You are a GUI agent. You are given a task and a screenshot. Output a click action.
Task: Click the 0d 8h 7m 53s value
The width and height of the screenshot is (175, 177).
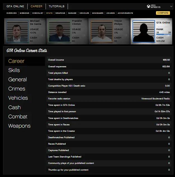click(x=163, y=105)
